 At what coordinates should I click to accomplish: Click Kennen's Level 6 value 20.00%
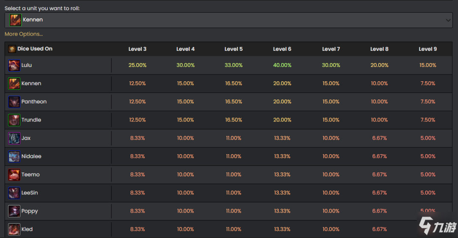click(282, 83)
